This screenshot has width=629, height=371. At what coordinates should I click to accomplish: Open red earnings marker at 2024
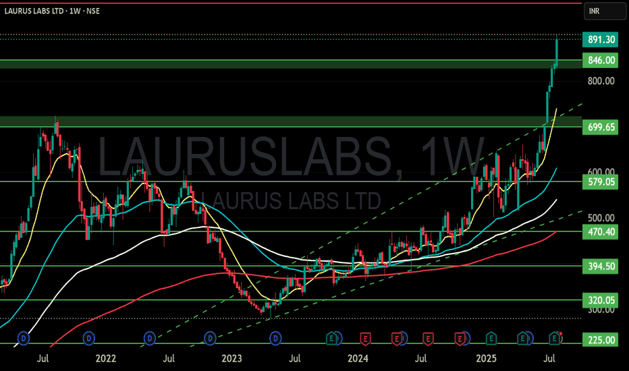point(365,339)
